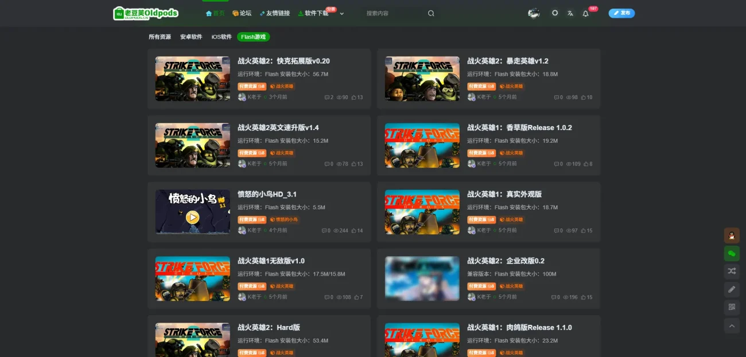Screen dimensions: 746x357
Task: Expand the chevron next to 软件下载
Action: (x=342, y=13)
